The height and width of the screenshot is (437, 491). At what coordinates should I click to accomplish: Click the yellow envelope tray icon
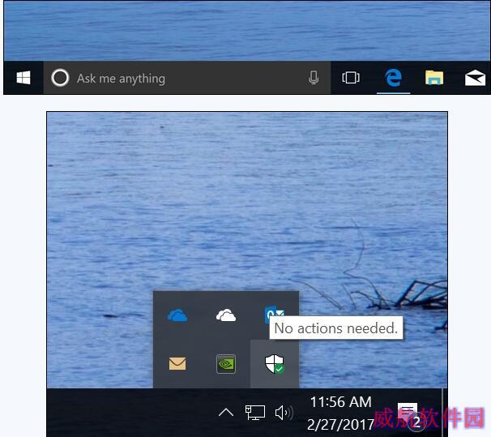[177, 364]
